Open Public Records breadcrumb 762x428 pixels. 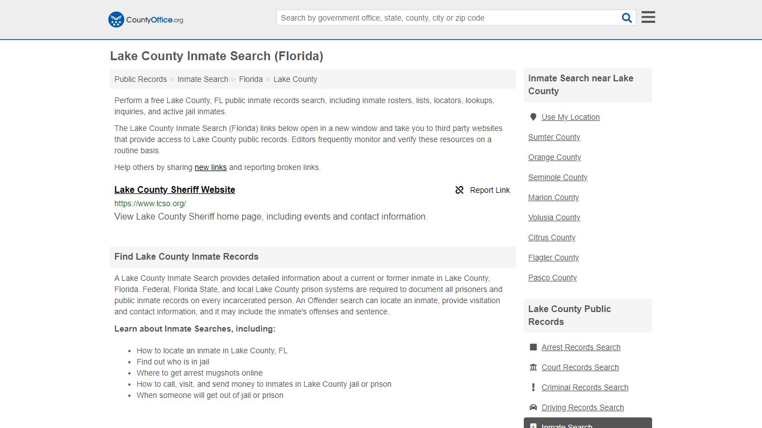(141, 79)
